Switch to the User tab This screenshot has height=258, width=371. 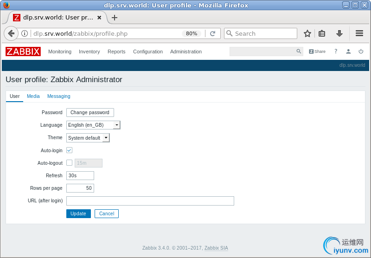click(15, 97)
